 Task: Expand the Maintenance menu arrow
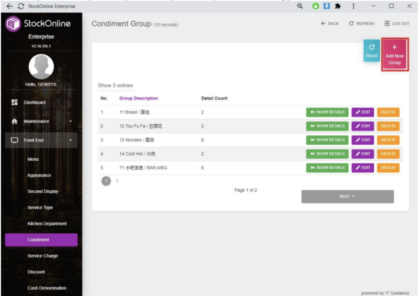(70, 121)
